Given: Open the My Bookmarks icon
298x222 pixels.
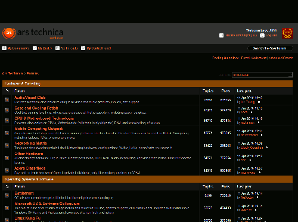Looking at the screenshot, I should (x=4, y=48).
